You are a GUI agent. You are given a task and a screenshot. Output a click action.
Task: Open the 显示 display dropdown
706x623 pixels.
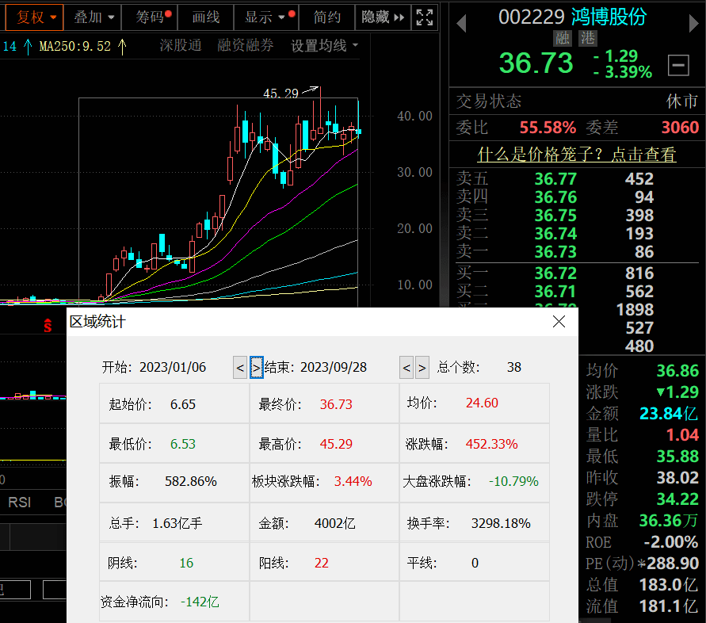coord(265,17)
